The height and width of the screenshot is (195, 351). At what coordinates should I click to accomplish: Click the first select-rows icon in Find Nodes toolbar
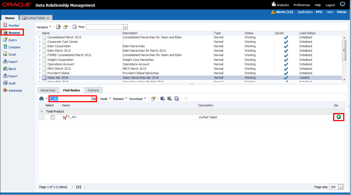(163, 99)
